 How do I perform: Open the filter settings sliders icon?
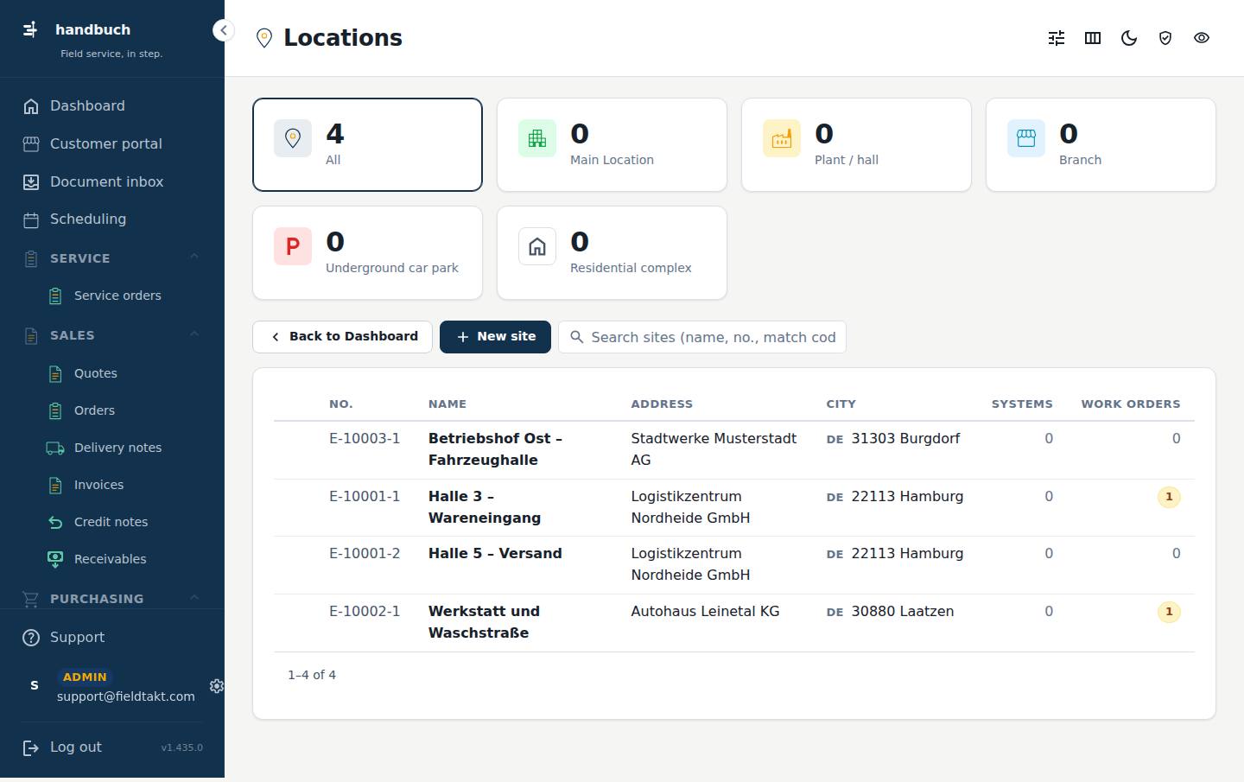pos(1057,38)
